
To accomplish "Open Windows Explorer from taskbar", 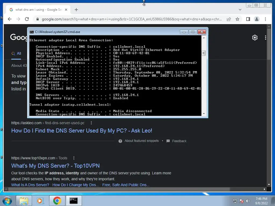I will [24, 201].
